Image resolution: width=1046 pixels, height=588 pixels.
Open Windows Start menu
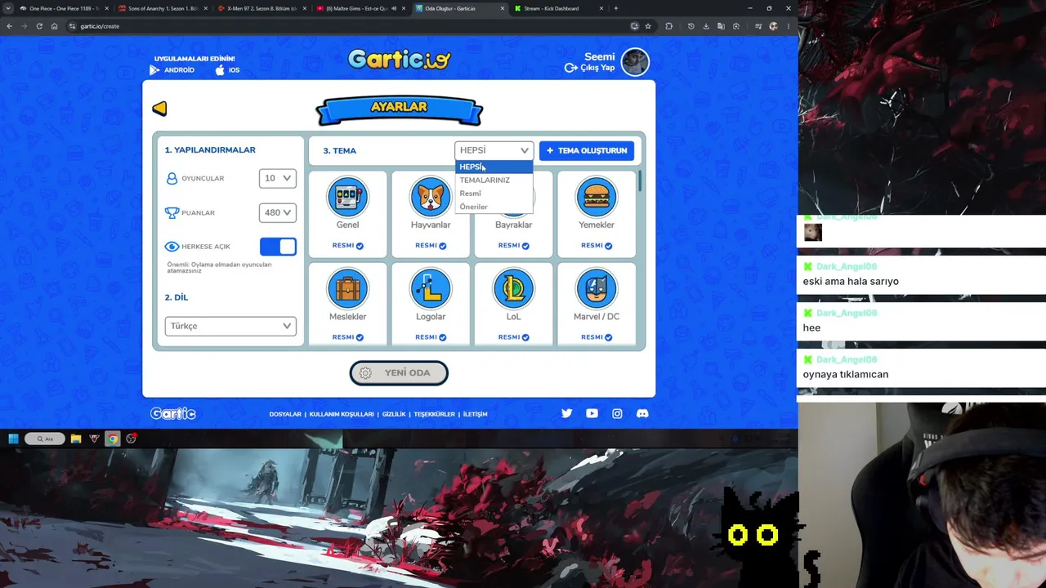coord(13,439)
